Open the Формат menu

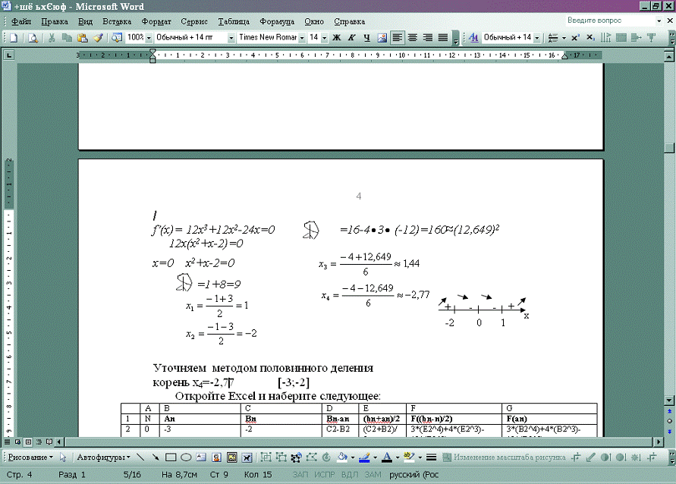[x=156, y=21]
